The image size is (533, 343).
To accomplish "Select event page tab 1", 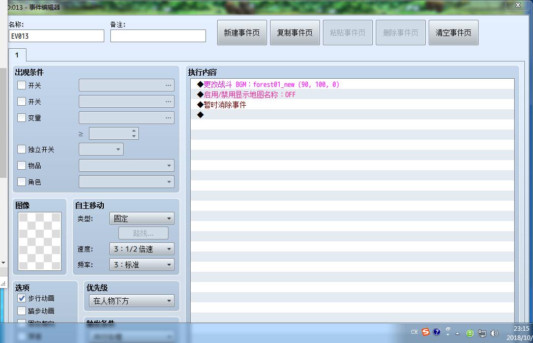I will [17, 55].
